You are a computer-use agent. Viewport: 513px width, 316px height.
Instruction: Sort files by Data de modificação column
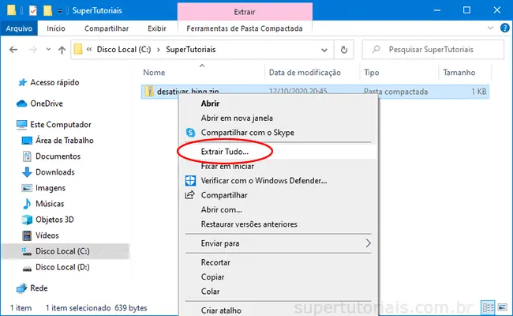coord(305,72)
